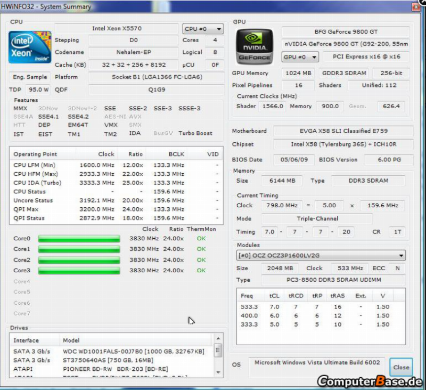The width and height of the screenshot is (426, 390).
Task: Click the GPU Memory clock value 900.0
Action: point(330,106)
